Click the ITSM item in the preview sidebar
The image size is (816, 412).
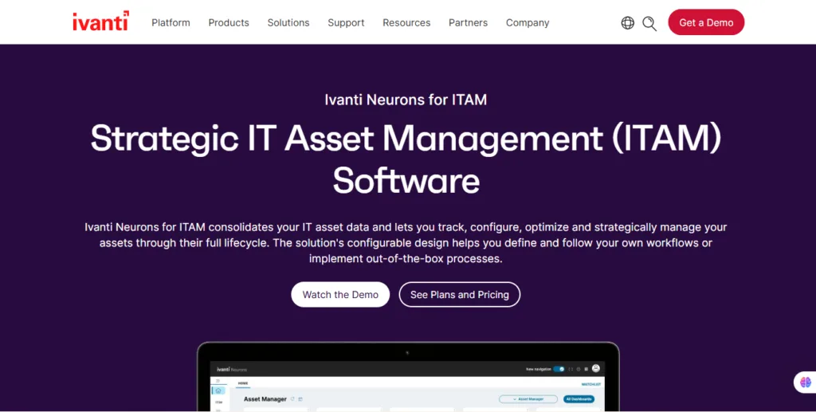pyautogui.click(x=218, y=402)
